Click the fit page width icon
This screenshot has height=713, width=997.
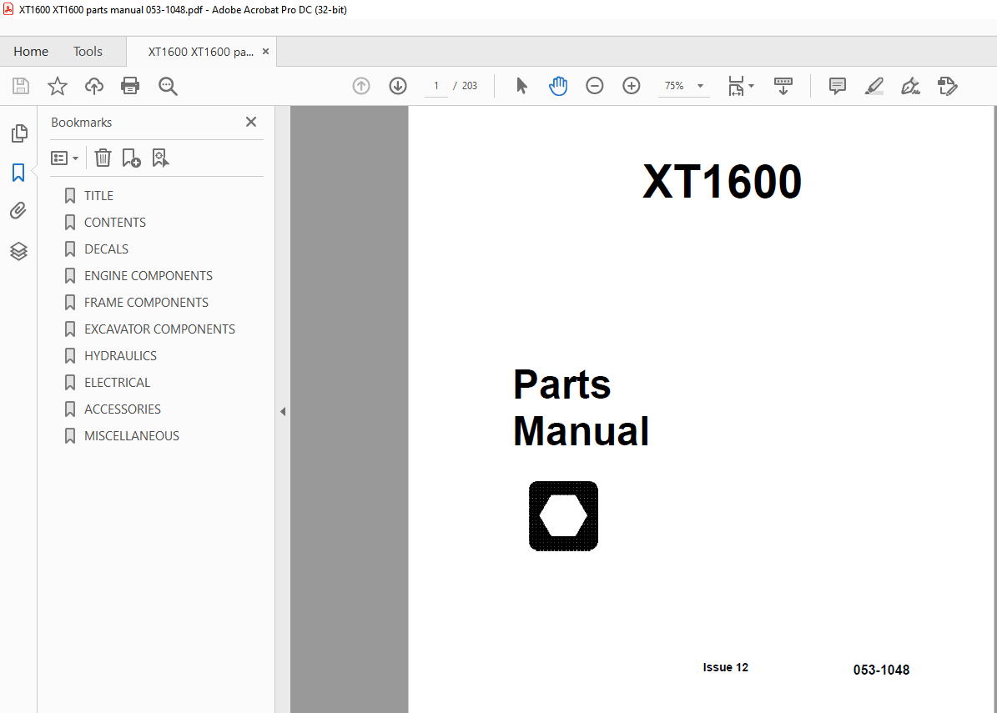(737, 86)
